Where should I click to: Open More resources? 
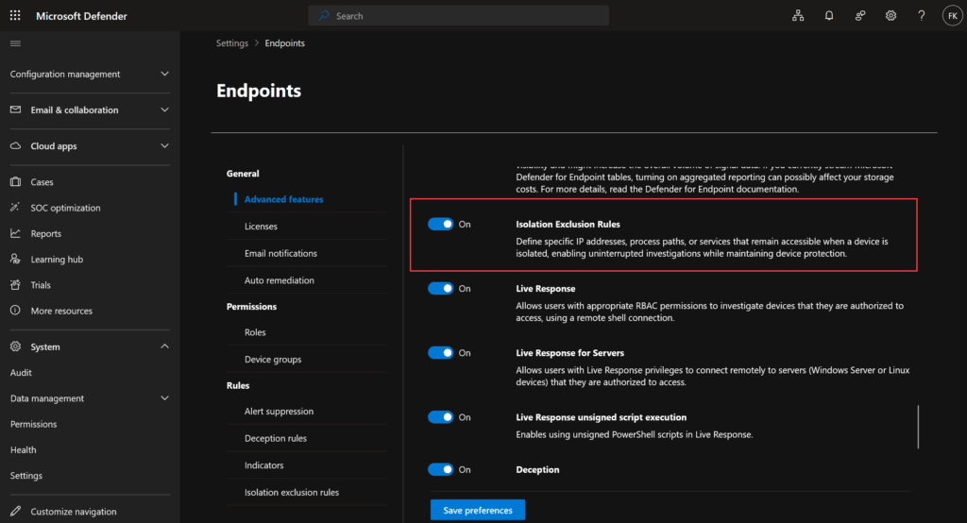point(61,311)
